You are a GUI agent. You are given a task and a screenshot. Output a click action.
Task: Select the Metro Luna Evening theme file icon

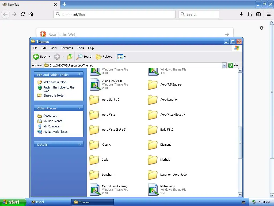(95, 190)
